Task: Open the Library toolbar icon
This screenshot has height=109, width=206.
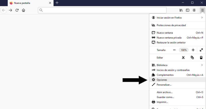Action: [x=181, y=10]
